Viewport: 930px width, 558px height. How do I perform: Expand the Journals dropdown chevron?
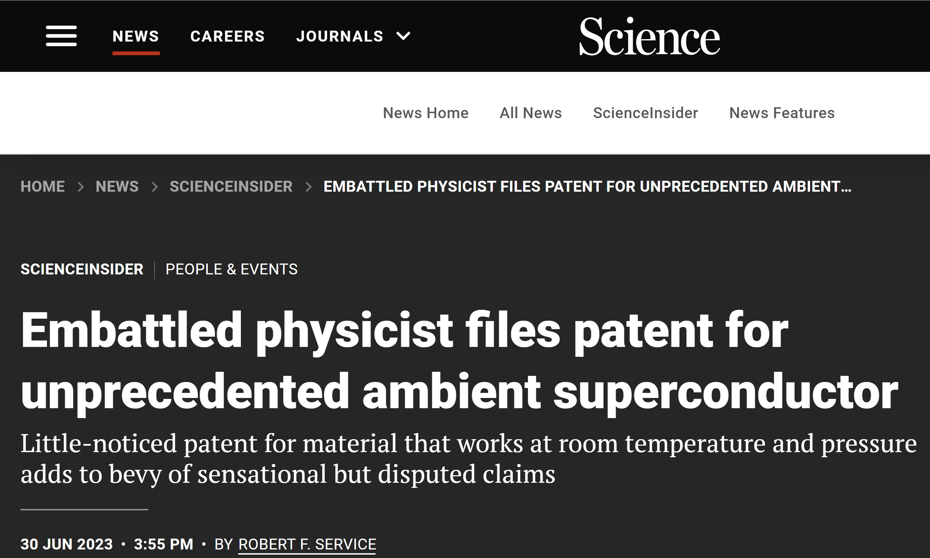coord(403,36)
